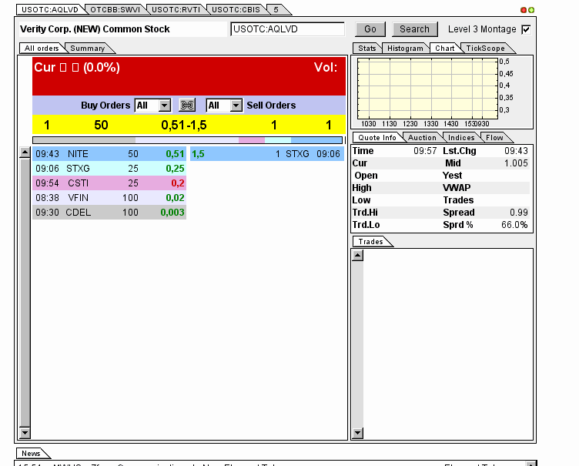Click the link icon between order filters
Viewport: 579px width, 466px height.
(x=187, y=106)
